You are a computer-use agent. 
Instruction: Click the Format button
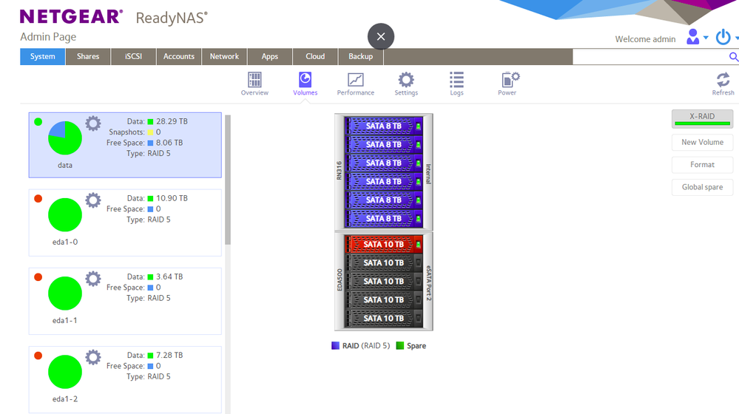pyautogui.click(x=702, y=165)
